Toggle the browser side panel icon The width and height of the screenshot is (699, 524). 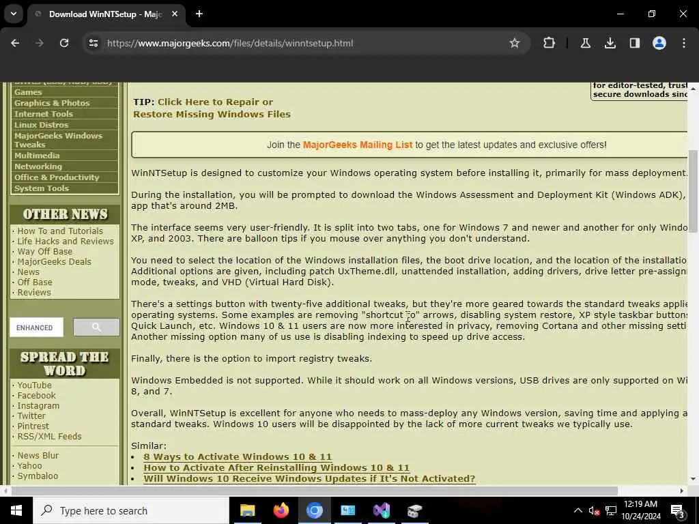click(635, 43)
